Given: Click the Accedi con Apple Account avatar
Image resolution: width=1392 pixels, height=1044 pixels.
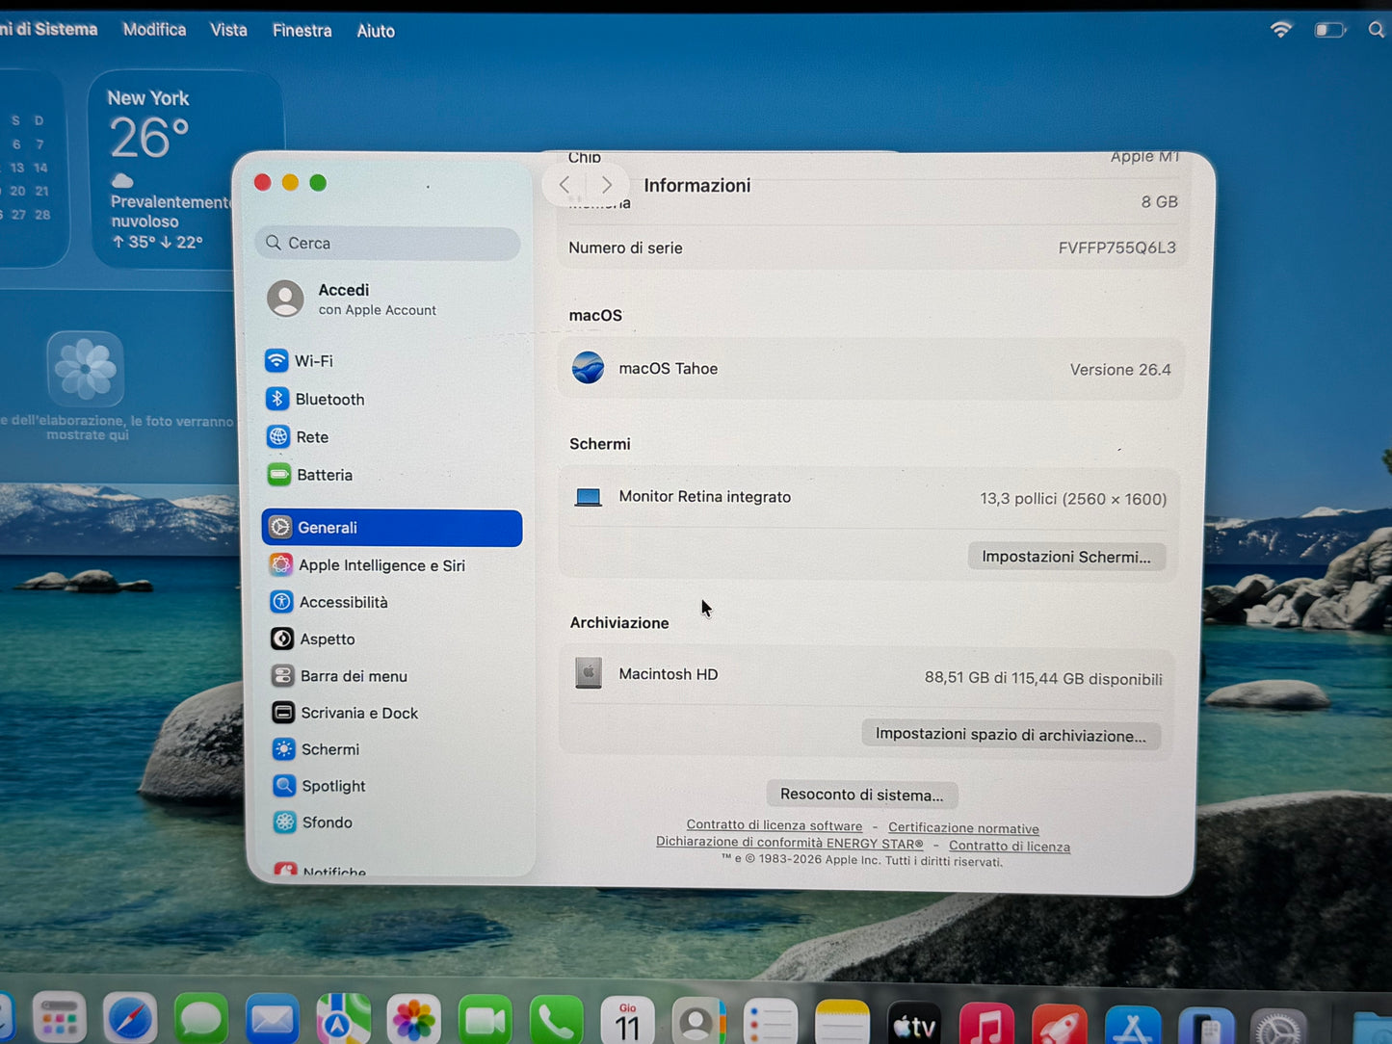Looking at the screenshot, I should [285, 299].
